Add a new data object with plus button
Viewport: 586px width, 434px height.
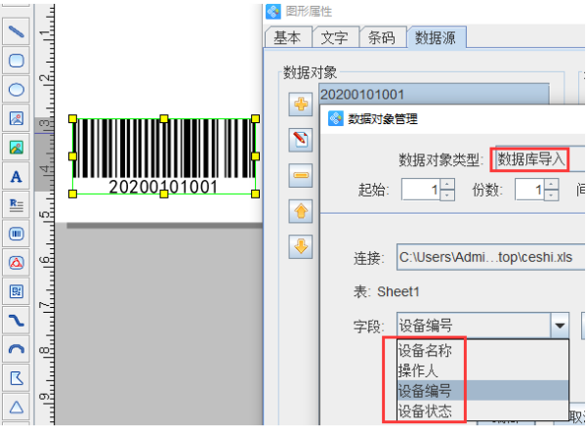[301, 104]
